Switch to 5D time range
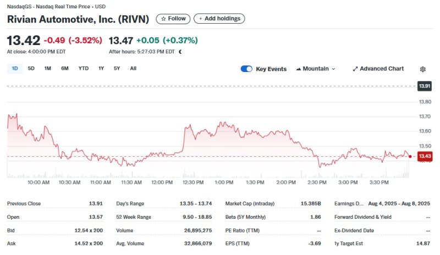 31,69
